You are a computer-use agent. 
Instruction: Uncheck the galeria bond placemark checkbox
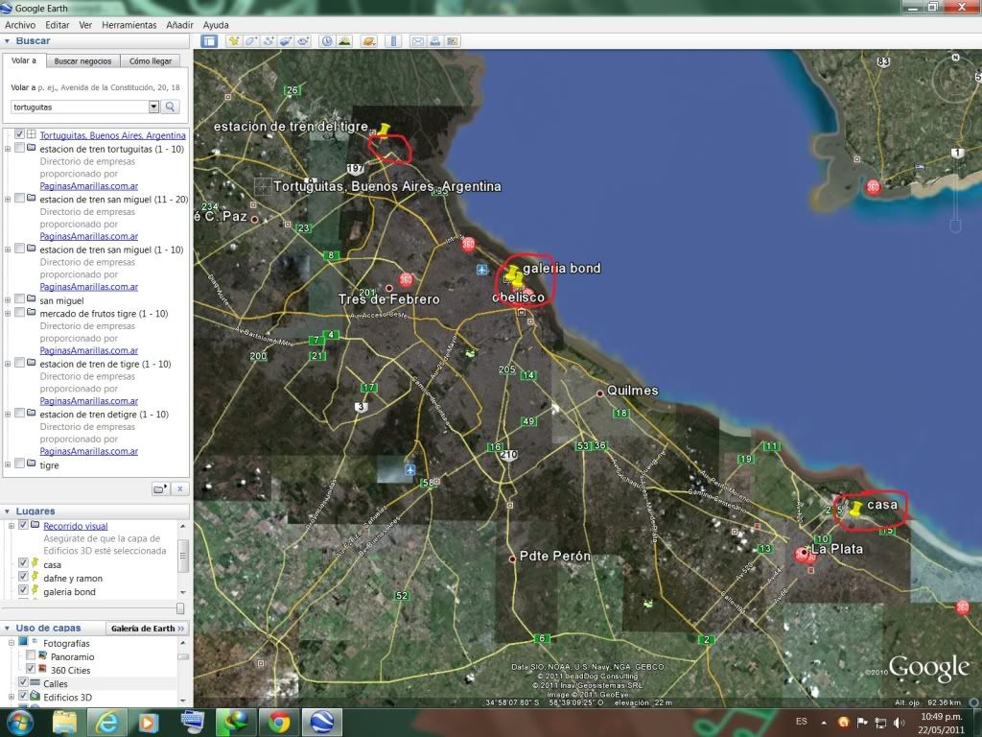tap(23, 590)
